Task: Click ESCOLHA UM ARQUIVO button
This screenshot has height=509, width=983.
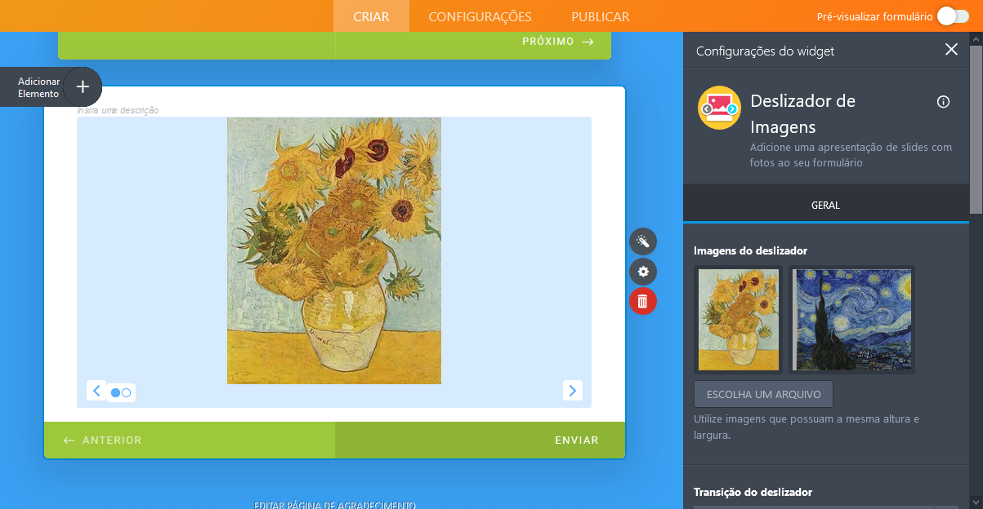Action: tap(763, 394)
